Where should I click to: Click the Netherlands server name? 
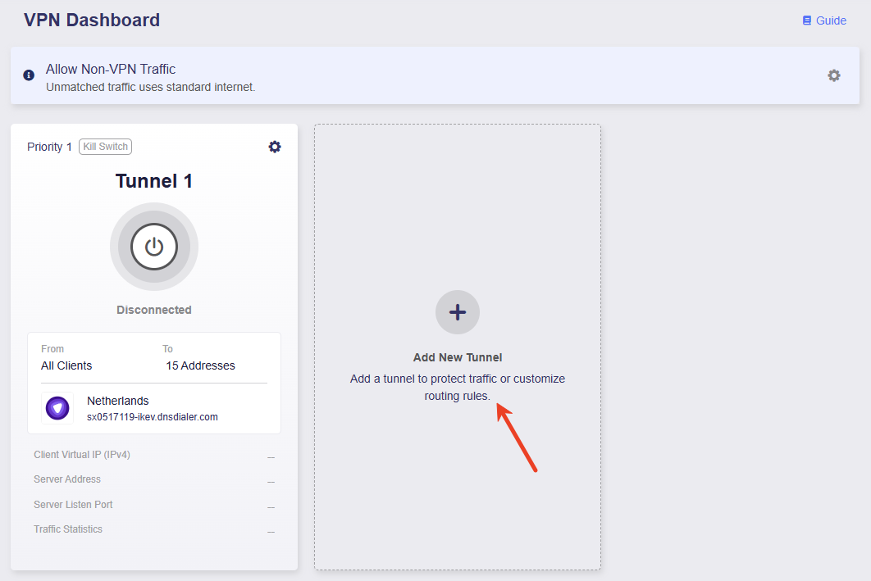tap(118, 401)
